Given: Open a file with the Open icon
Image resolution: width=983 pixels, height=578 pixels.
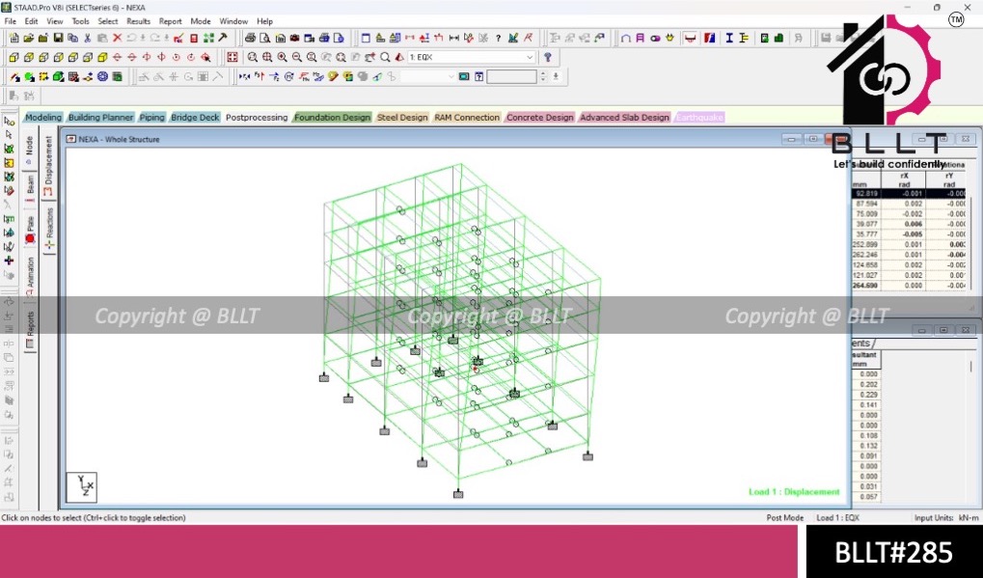Looking at the screenshot, I should [29, 38].
